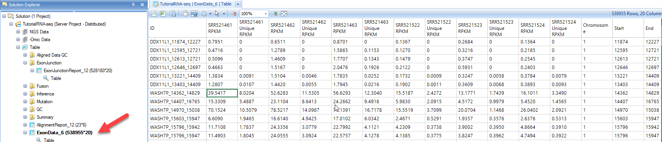Collapse the Table node in Solution Explorer
Image resolution: width=662 pixels, height=142 pixels.
click(x=18, y=47)
